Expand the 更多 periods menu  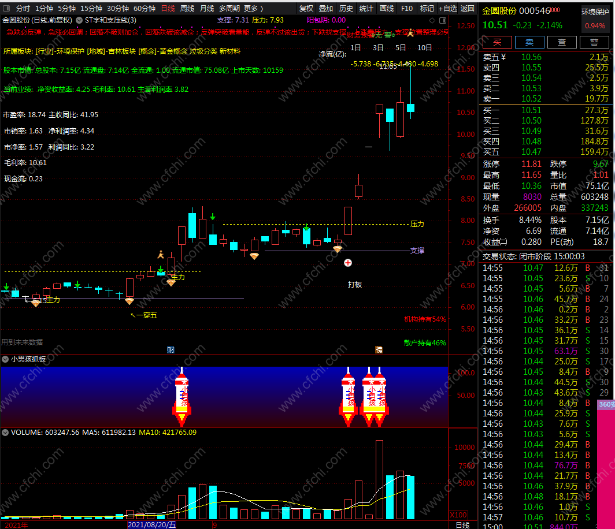[x=253, y=8]
